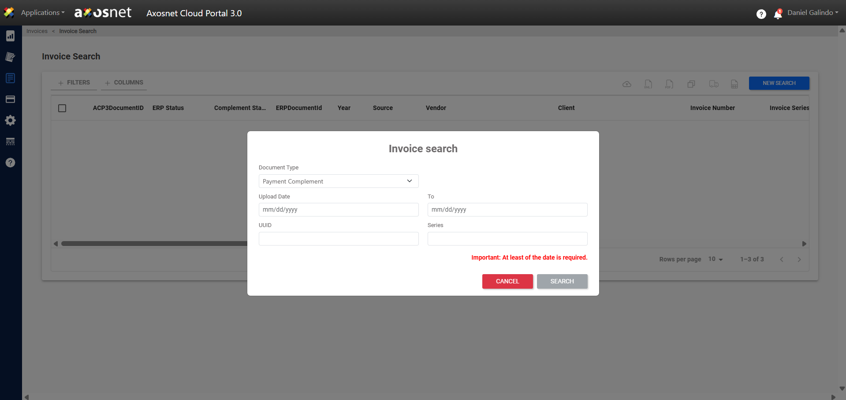Sort by ERP Status column header

coord(168,108)
